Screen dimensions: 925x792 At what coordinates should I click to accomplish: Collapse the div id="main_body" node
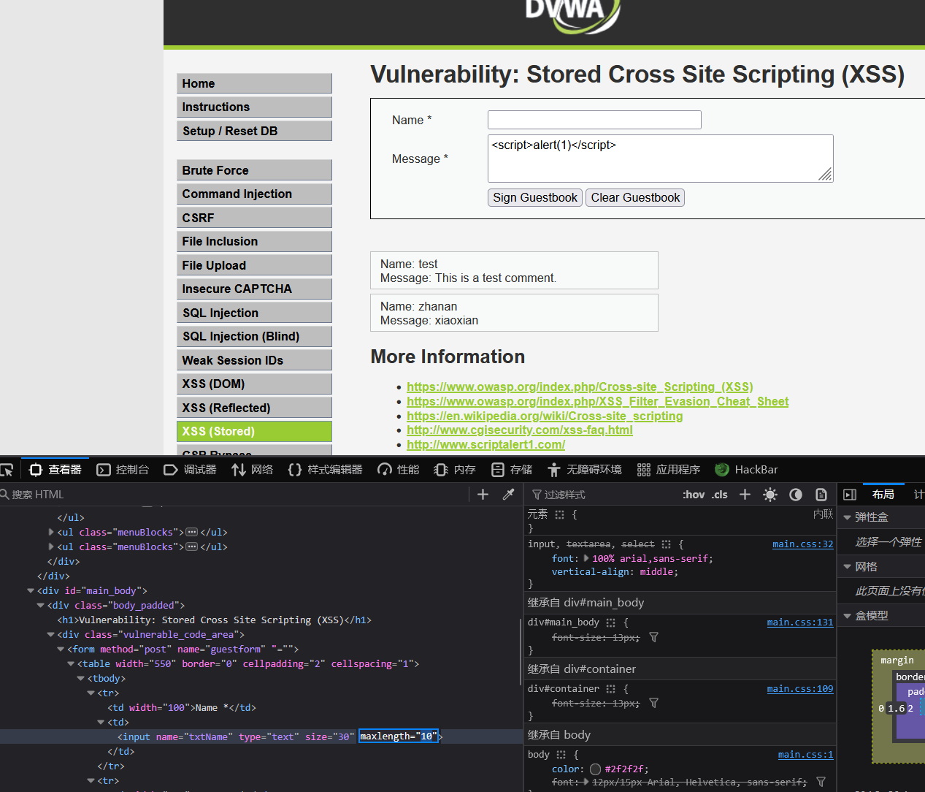[x=31, y=590]
